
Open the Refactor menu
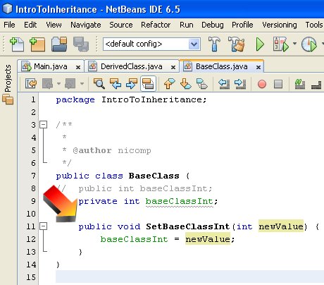(x=156, y=25)
